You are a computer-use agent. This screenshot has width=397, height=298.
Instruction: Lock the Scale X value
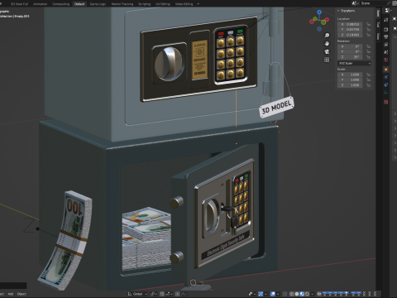coord(368,74)
